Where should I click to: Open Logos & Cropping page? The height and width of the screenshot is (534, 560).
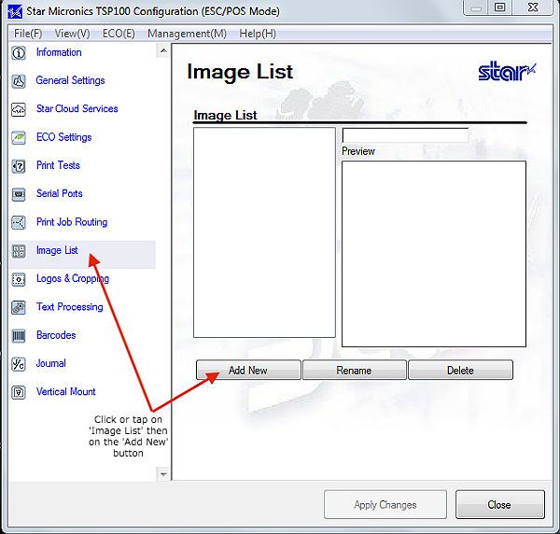coord(73,278)
